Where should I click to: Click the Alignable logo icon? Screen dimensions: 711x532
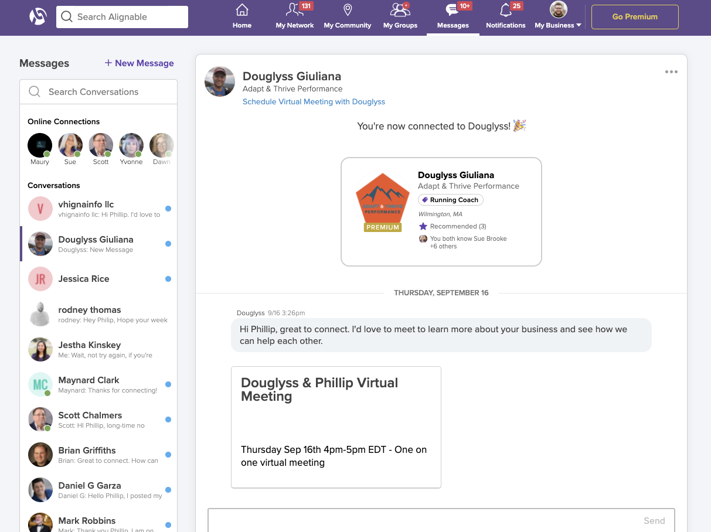(x=38, y=17)
